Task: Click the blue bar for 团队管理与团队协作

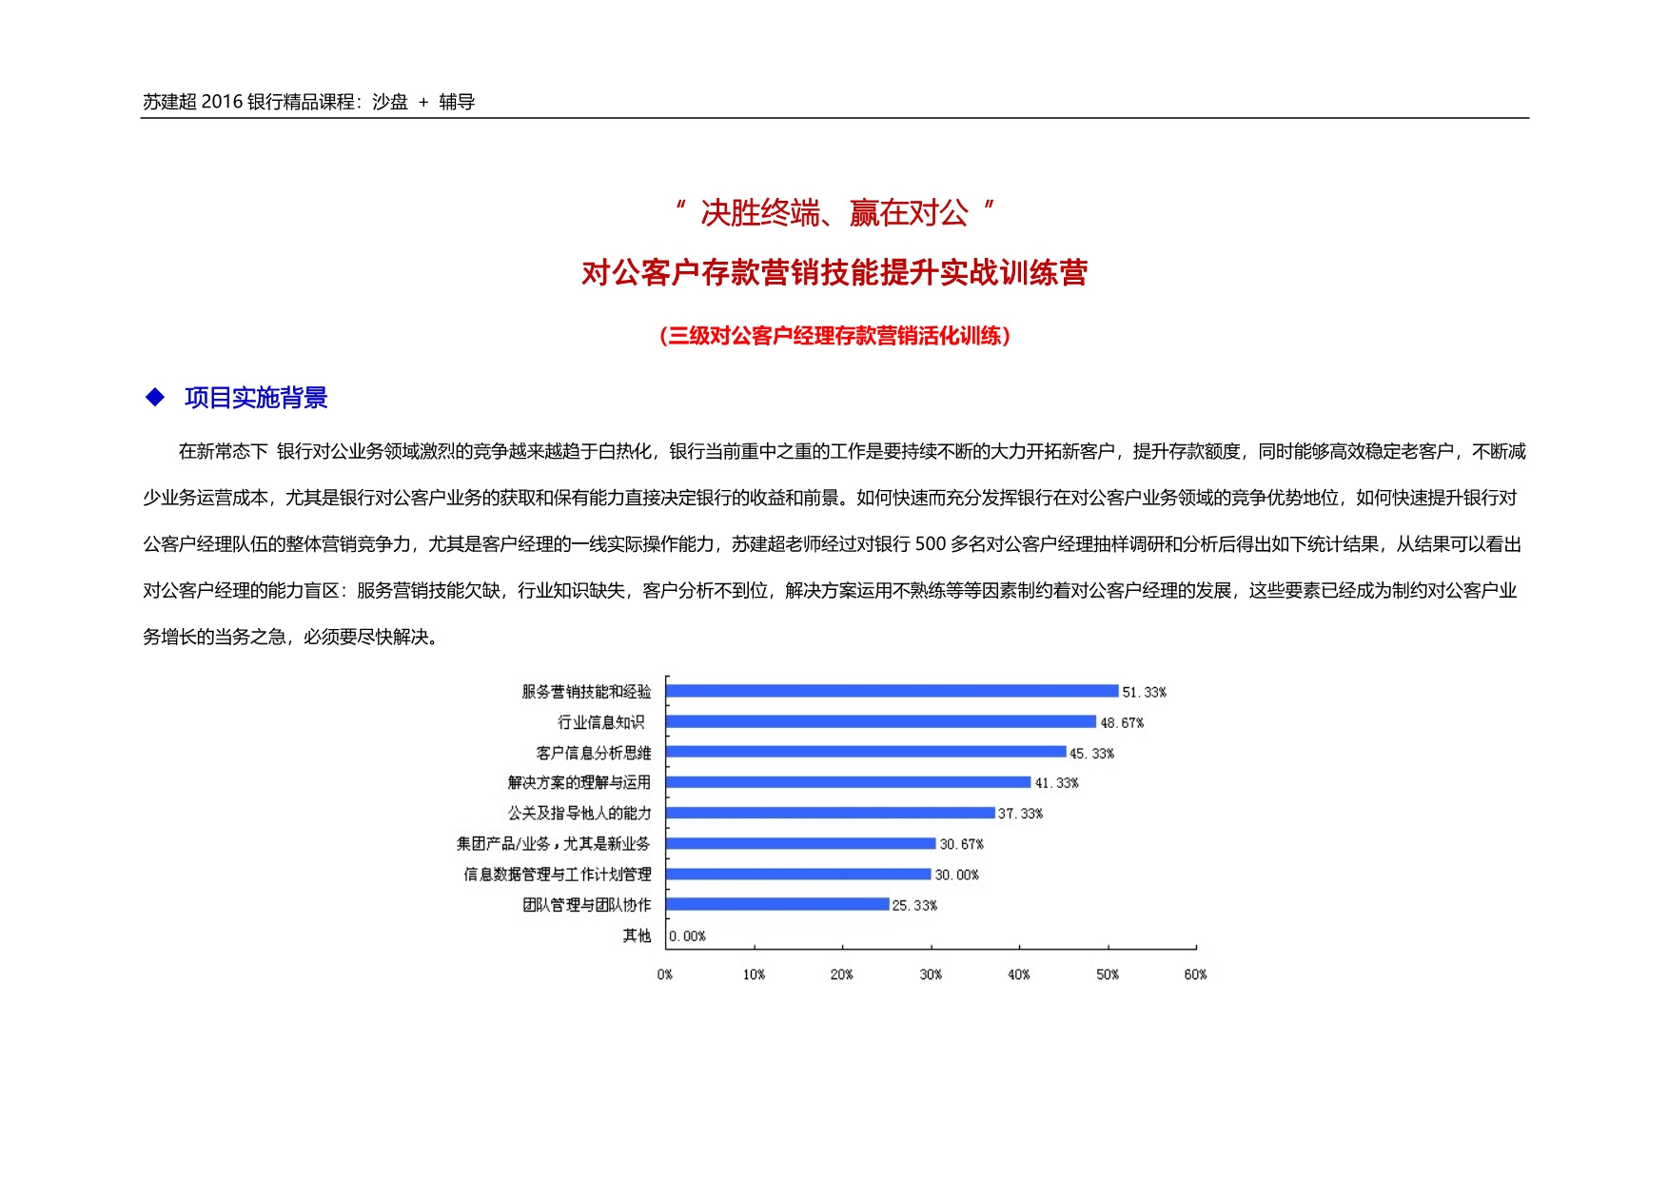Action: pyautogui.click(x=778, y=904)
